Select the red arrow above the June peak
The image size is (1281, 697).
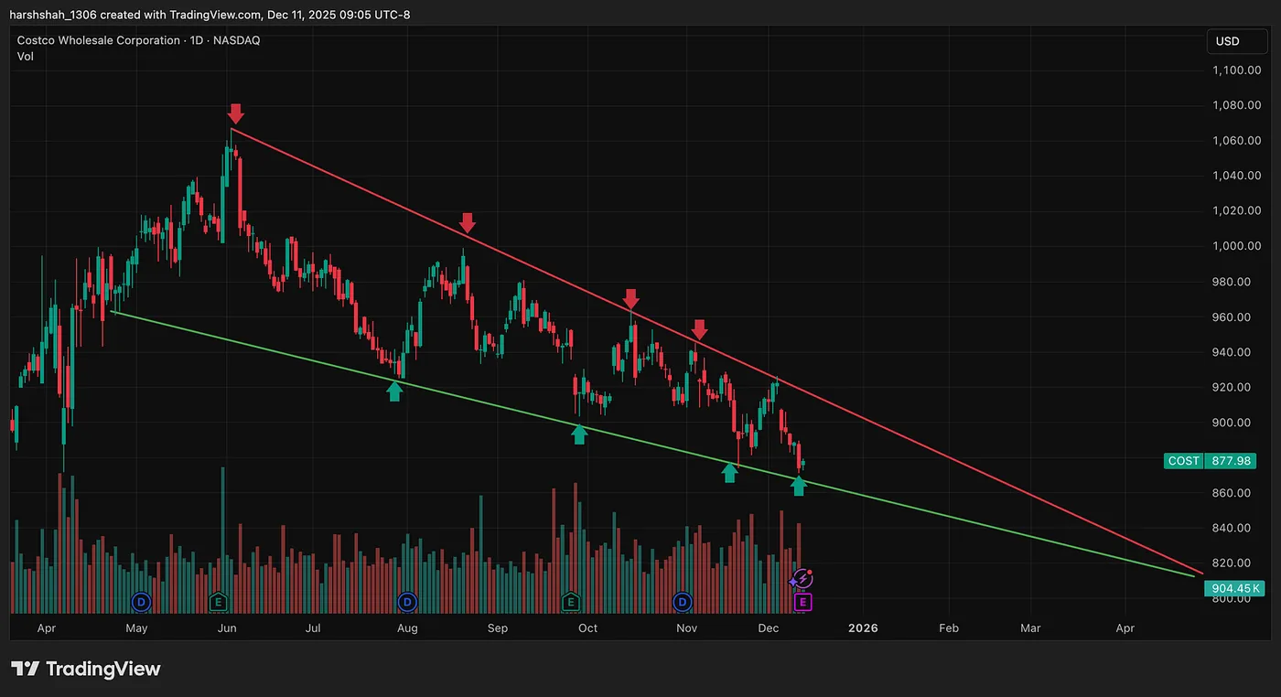point(235,113)
